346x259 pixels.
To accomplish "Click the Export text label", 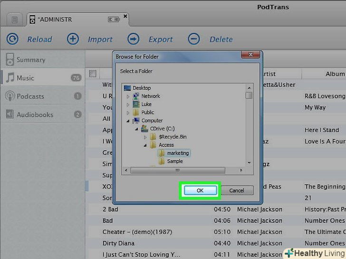I will [x=161, y=39].
